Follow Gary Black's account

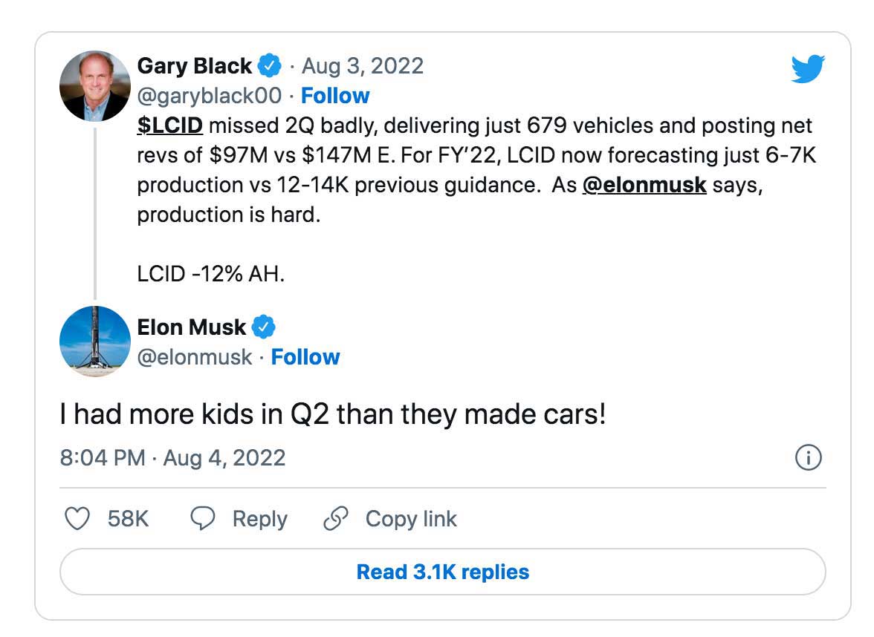[x=335, y=96]
